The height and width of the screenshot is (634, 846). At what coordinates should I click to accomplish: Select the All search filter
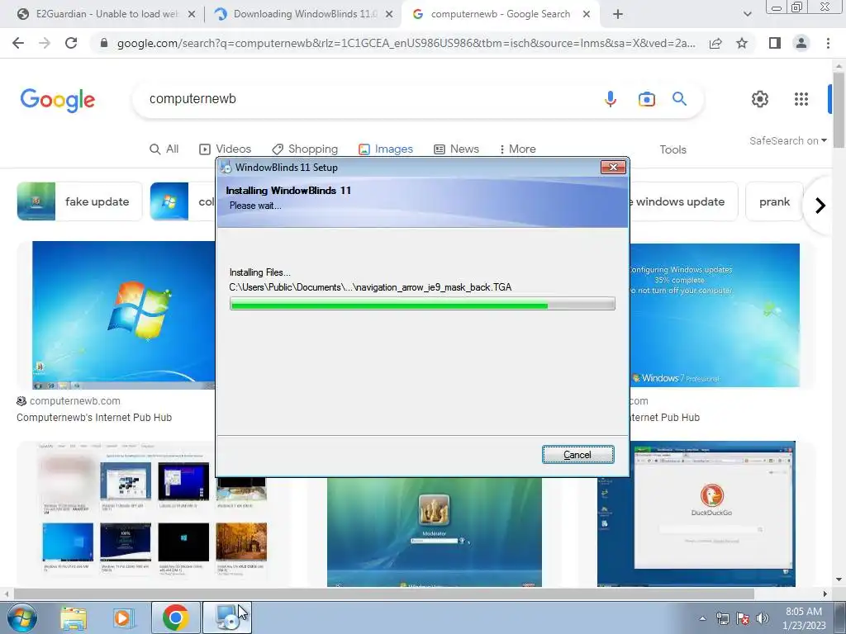[x=164, y=149]
